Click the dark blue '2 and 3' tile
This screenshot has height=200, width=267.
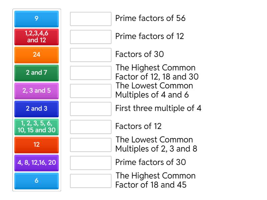pos(37,109)
